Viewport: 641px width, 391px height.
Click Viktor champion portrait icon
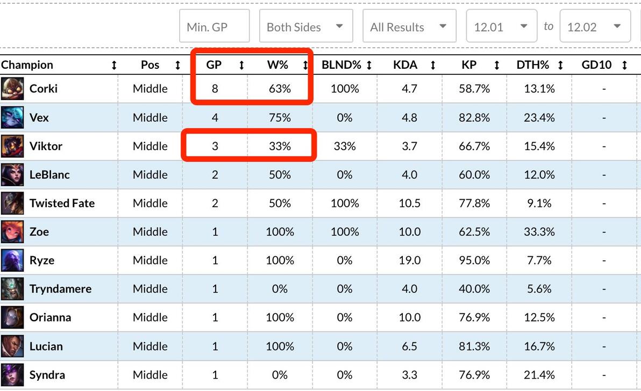click(12, 146)
